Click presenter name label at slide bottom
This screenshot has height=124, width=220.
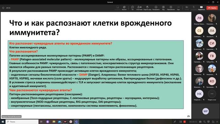coord(11,116)
